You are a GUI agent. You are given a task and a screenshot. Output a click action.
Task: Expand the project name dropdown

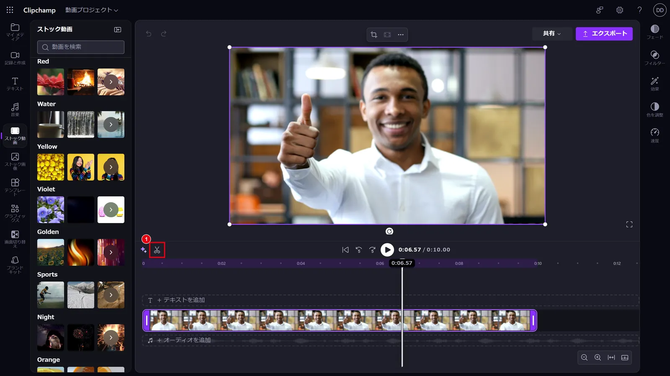pos(92,10)
